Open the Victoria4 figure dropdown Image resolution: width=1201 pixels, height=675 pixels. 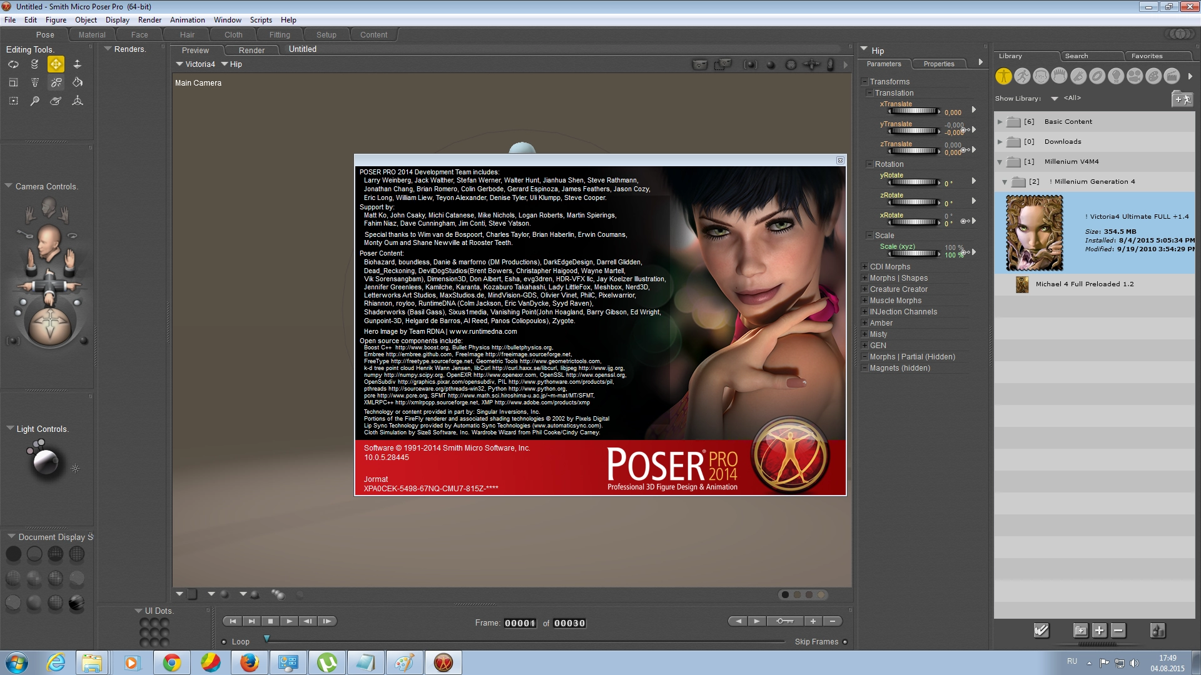tap(195, 64)
